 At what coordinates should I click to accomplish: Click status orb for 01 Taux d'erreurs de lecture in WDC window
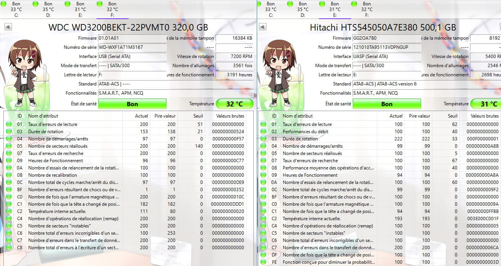[9, 124]
